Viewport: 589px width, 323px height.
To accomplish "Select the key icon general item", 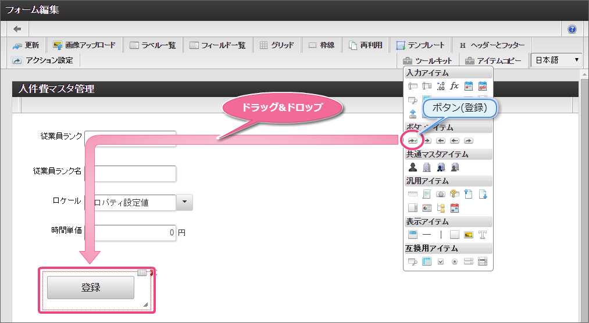I will (455, 193).
